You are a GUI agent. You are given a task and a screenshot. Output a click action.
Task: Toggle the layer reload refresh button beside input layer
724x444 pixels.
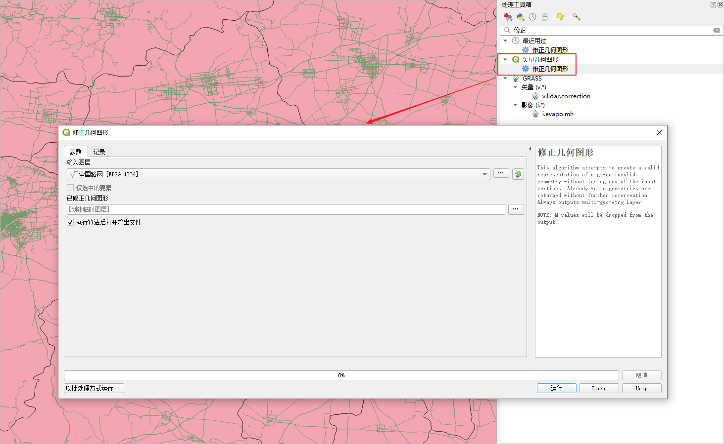tap(518, 174)
